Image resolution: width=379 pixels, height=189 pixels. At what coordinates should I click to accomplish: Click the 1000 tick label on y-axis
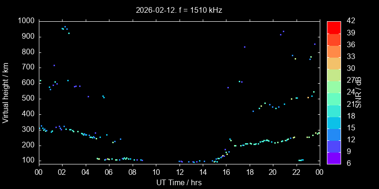coord(26,21)
